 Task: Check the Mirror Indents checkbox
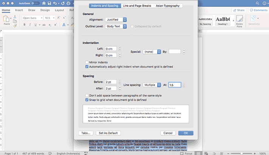point(87,62)
